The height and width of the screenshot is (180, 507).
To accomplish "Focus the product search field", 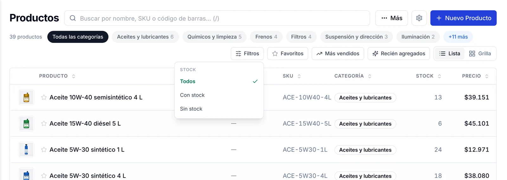I will [x=217, y=18].
